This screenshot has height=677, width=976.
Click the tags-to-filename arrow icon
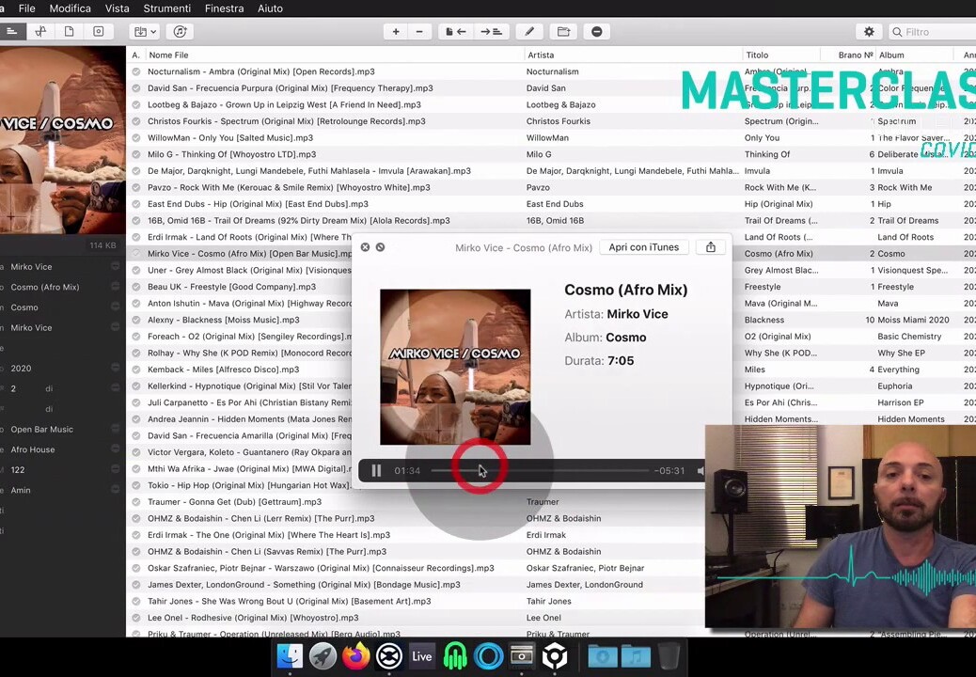click(x=491, y=31)
